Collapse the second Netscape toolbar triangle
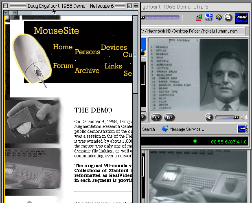The image size is (252, 203). 15,13
